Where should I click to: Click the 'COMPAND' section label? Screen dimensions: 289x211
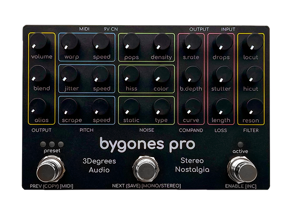point(191,131)
